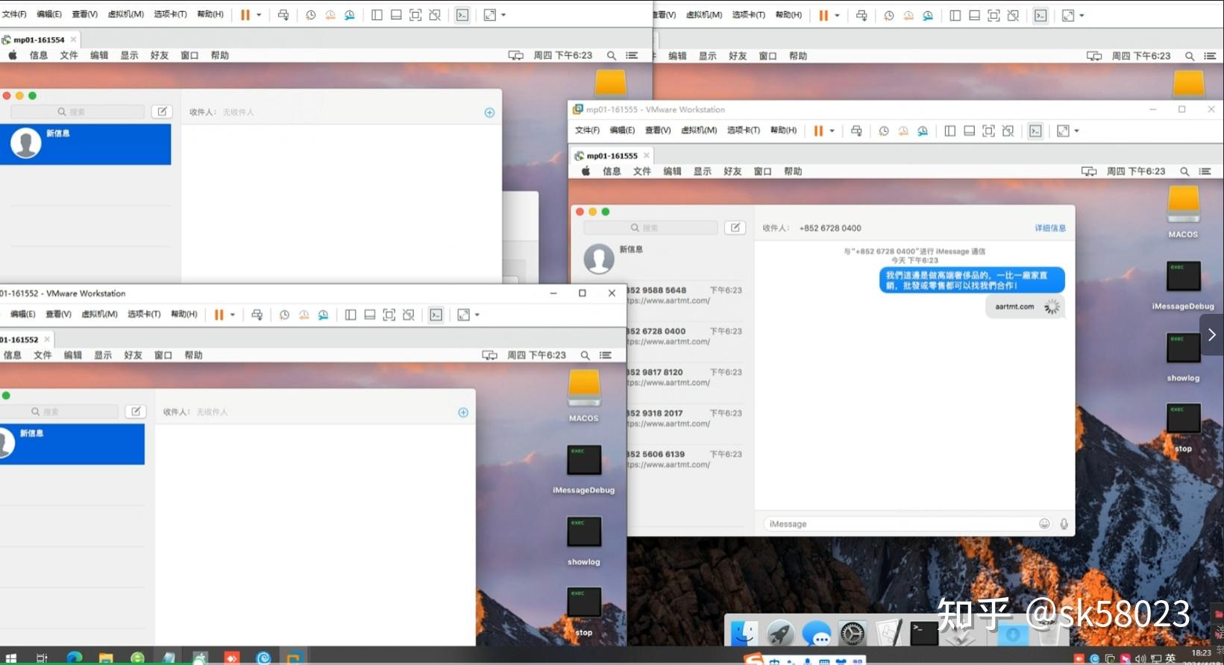Open stretch options dropdown in mp01-161555 toolbar
The width and height of the screenshot is (1224, 665).
[1076, 131]
